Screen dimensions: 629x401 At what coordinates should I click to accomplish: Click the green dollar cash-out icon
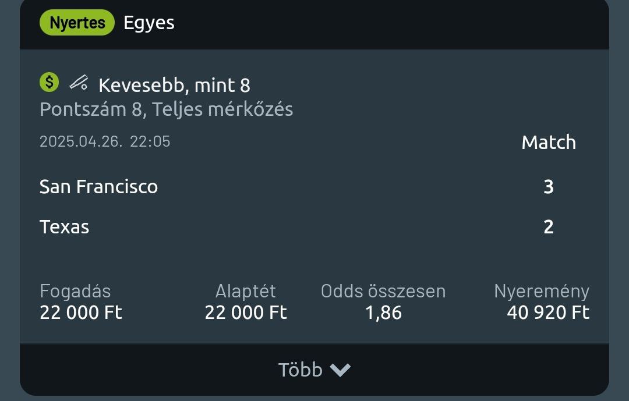pyautogui.click(x=50, y=83)
